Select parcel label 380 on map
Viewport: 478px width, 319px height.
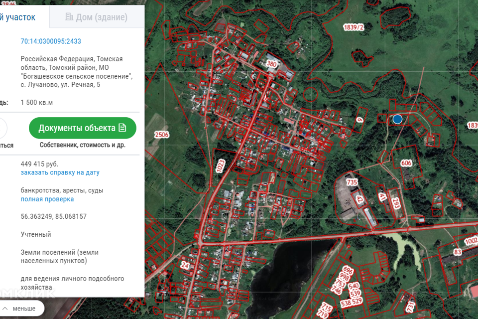(271, 64)
